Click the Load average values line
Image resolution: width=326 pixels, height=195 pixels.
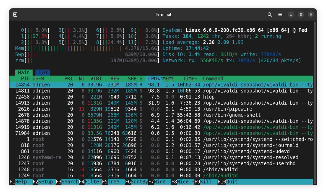[x=203, y=42]
